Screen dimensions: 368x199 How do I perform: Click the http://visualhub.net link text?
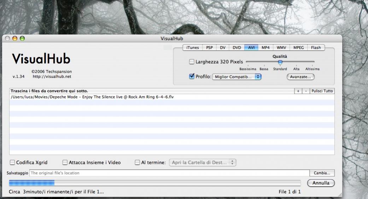(52, 77)
